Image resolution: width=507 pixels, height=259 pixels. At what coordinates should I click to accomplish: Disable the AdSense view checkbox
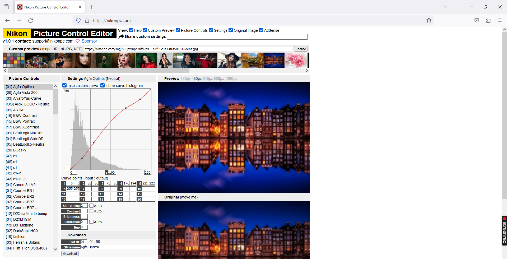pyautogui.click(x=261, y=30)
